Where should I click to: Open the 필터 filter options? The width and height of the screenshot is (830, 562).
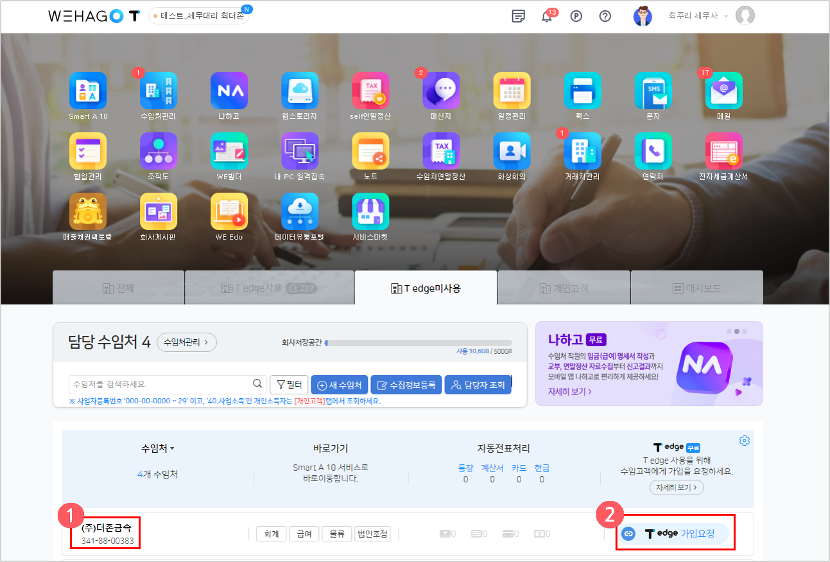coord(290,385)
